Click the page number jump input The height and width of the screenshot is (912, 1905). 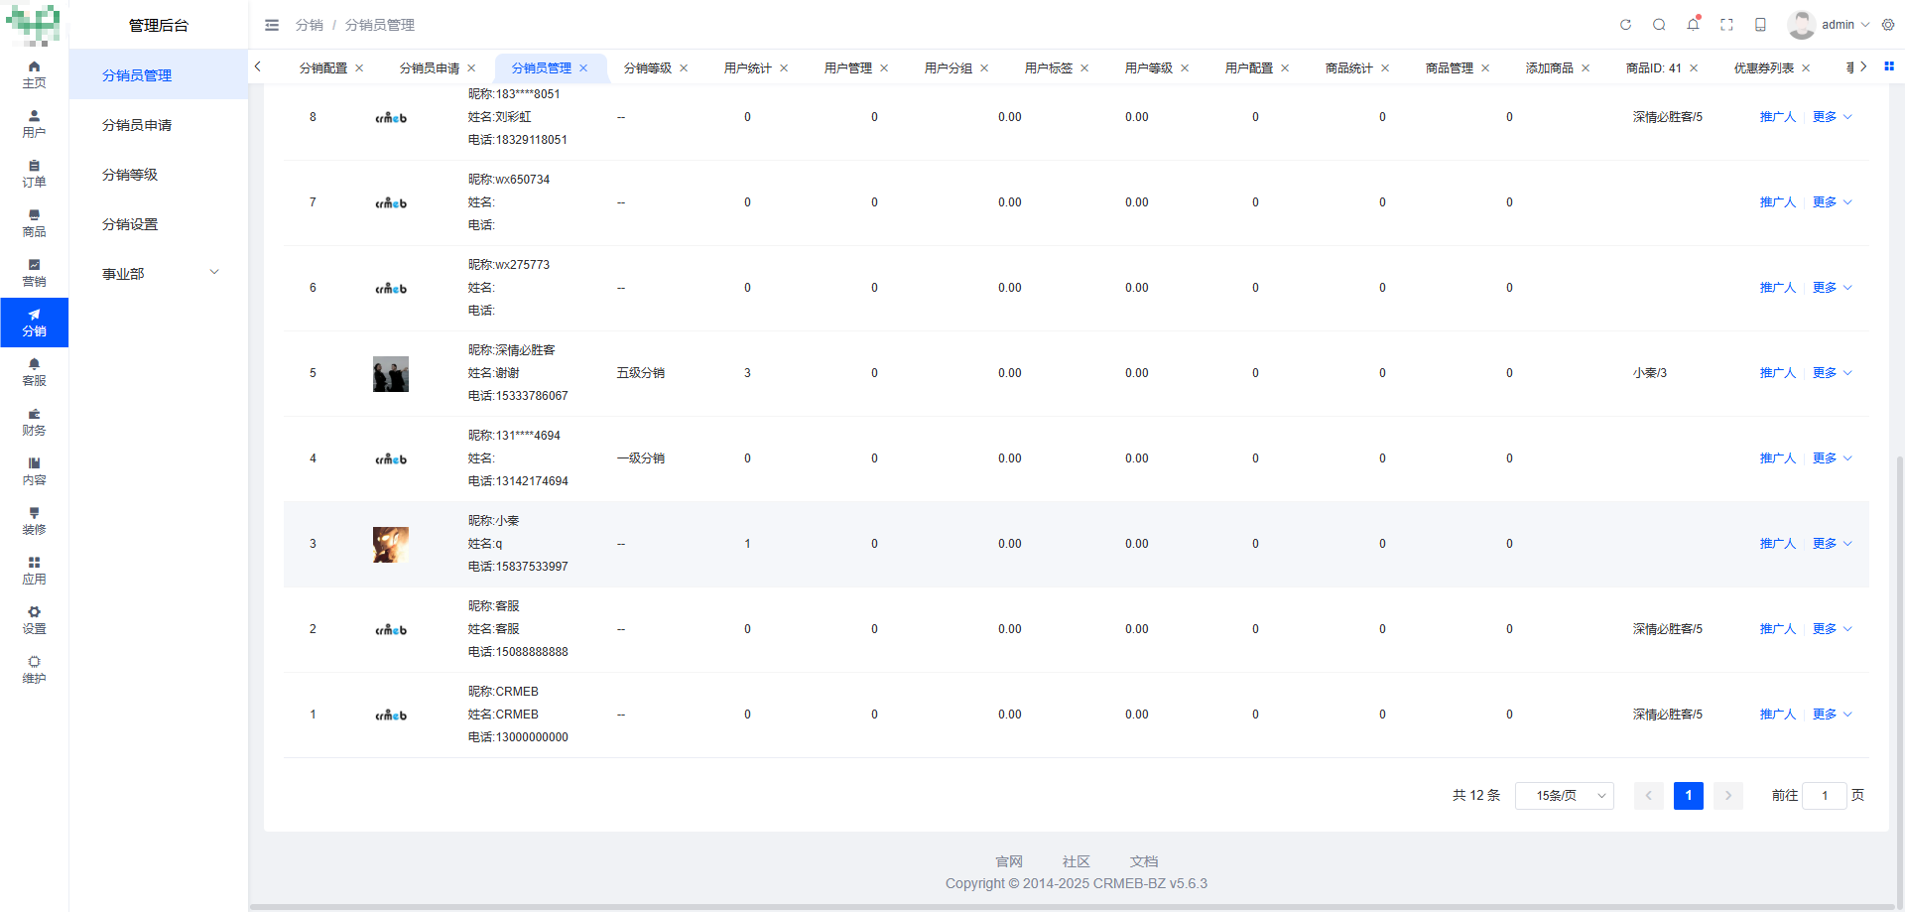1824,796
